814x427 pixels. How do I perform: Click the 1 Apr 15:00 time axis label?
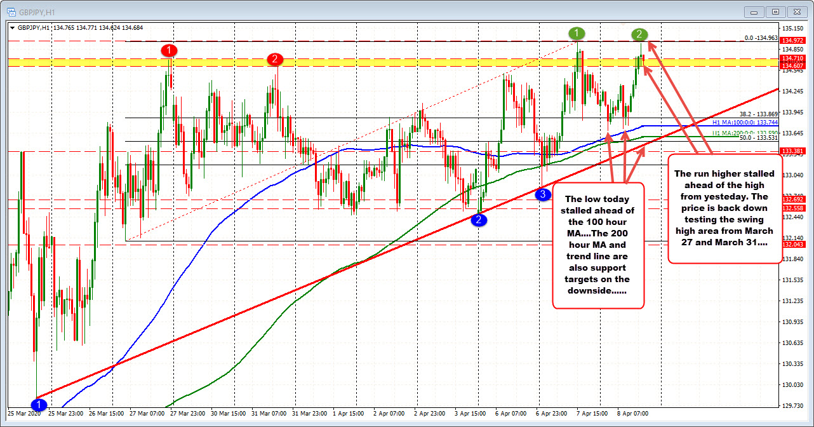(350, 413)
